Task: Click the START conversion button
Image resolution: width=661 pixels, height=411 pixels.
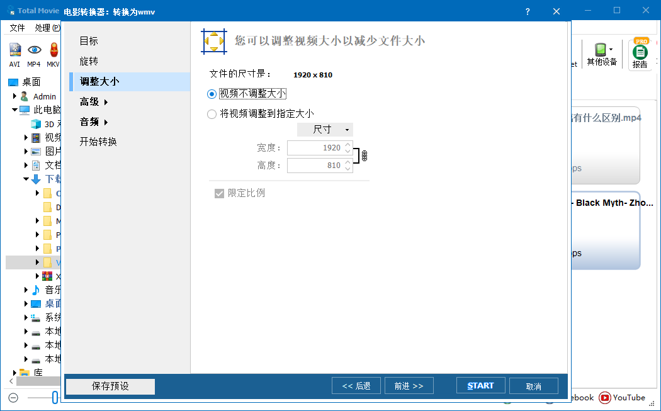Action: pyautogui.click(x=480, y=385)
